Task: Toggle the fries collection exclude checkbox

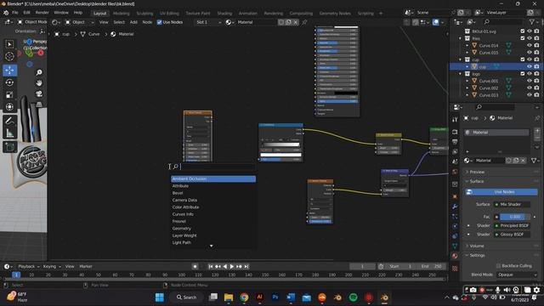Action: (523, 38)
